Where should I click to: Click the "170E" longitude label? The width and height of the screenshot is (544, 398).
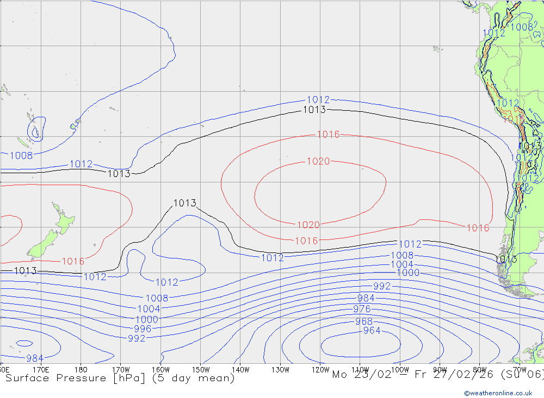click(x=41, y=370)
